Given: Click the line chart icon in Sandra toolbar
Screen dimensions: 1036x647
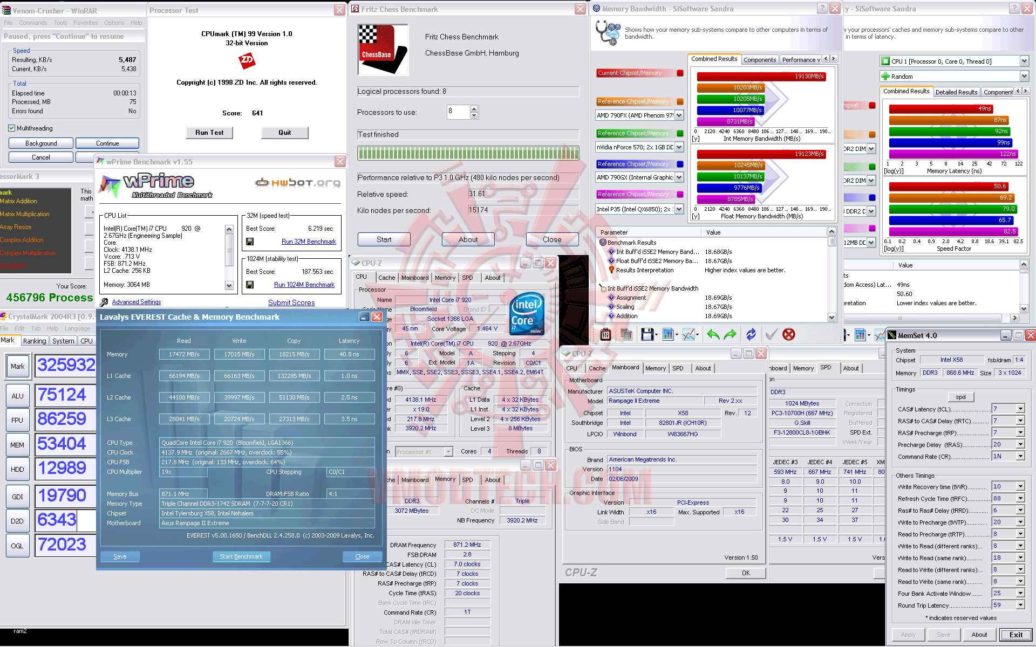Looking at the screenshot, I should 688,335.
